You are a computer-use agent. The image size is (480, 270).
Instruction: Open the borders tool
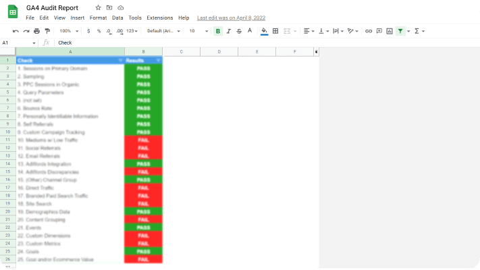pos(275,31)
